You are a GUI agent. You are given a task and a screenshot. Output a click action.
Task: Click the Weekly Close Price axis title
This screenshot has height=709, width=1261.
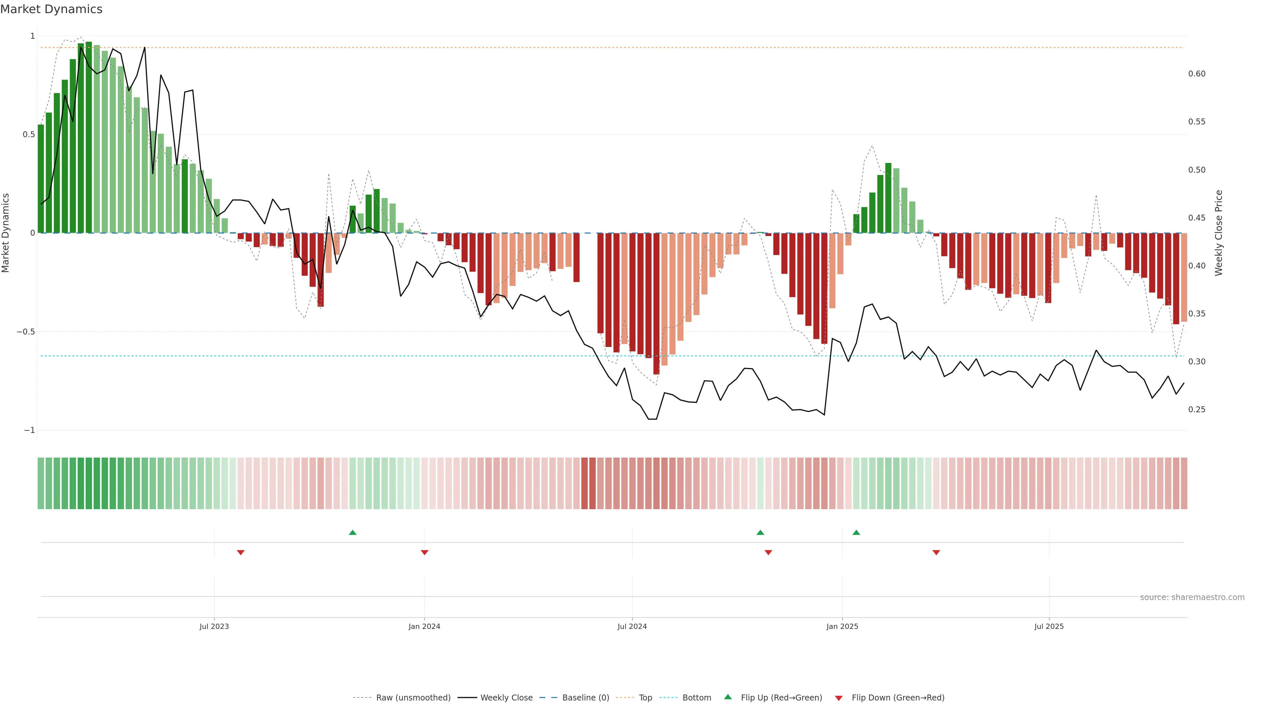[x=1218, y=233]
